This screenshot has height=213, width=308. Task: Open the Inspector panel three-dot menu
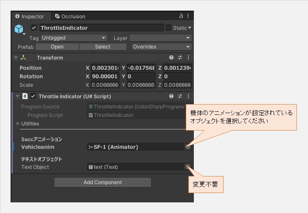point(188,16)
